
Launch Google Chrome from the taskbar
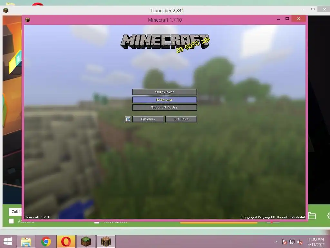click(x=46, y=242)
